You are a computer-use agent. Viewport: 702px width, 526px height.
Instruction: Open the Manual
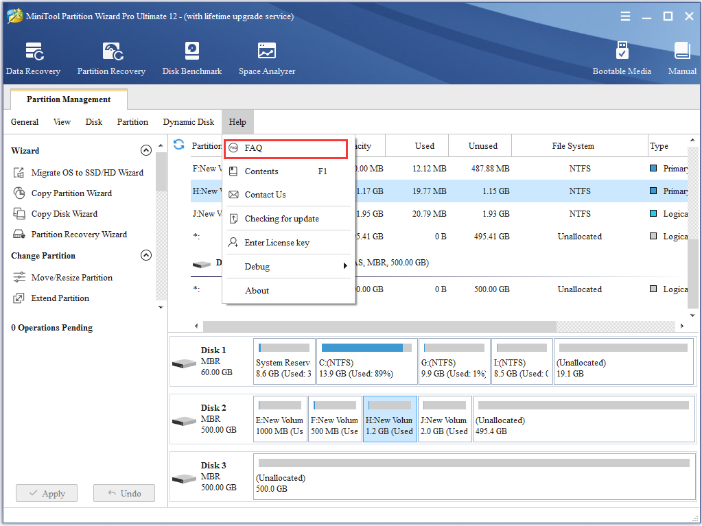tap(681, 56)
